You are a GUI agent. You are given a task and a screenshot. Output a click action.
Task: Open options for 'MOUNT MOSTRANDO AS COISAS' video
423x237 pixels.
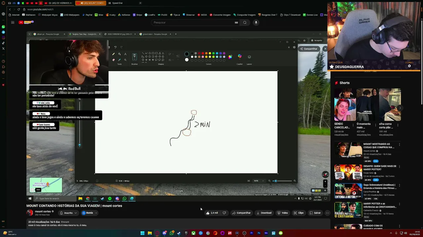[400, 145]
